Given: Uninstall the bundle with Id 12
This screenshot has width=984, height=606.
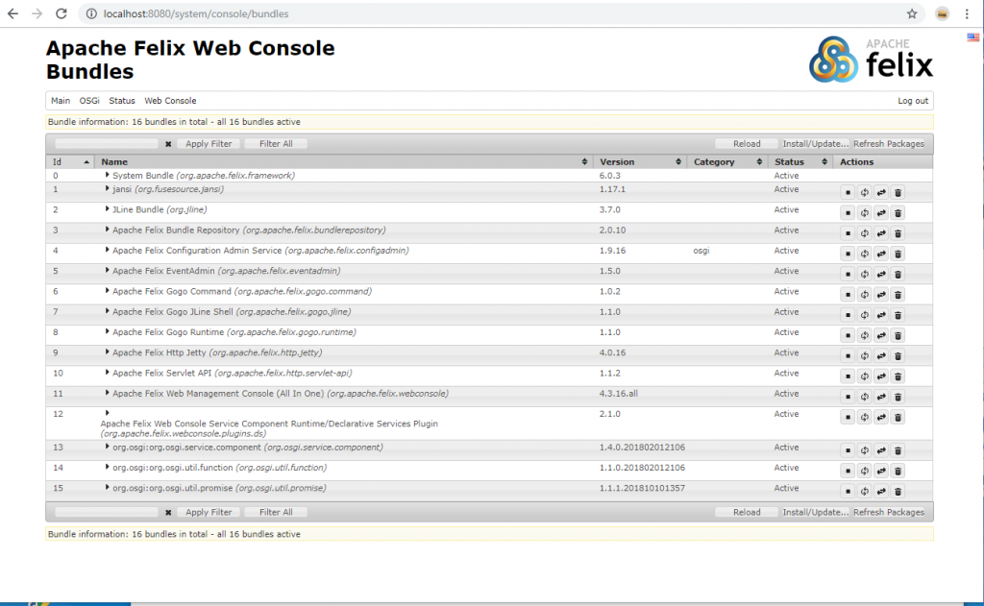Looking at the screenshot, I should (x=898, y=417).
